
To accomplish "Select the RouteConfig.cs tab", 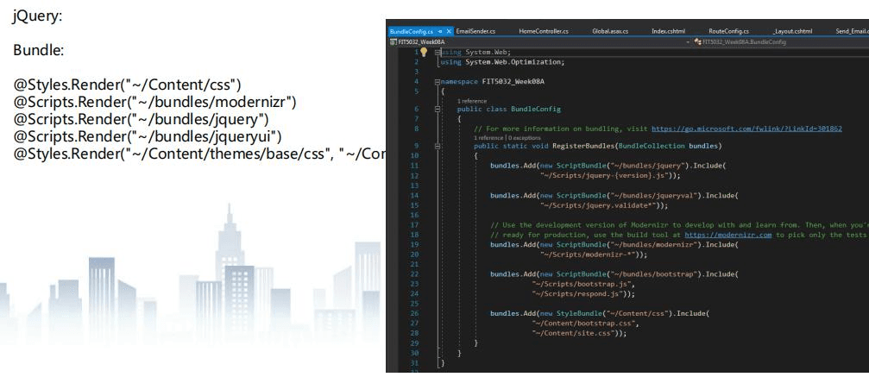I will pyautogui.click(x=729, y=31).
